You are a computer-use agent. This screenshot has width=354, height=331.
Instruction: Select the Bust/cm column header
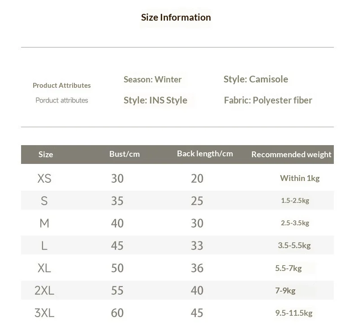125,154
